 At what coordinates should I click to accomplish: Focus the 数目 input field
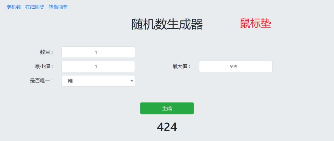pyautogui.click(x=98, y=52)
